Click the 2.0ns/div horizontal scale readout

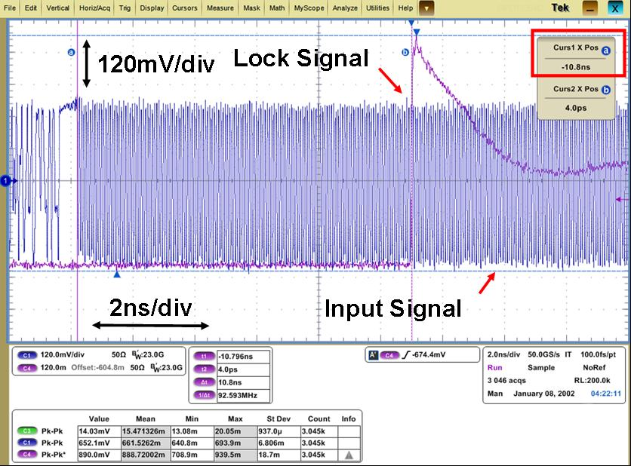(x=505, y=354)
